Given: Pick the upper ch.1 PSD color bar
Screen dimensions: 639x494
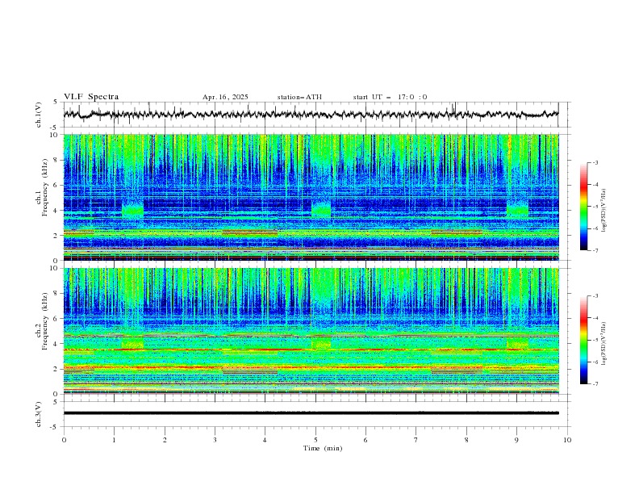Looking at the screenshot, I should click(x=583, y=207).
